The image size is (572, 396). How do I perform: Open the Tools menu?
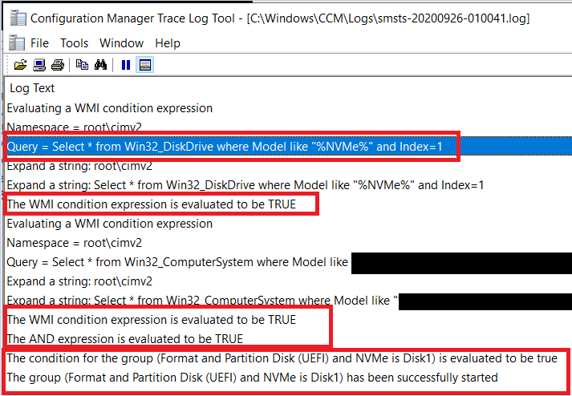click(x=74, y=43)
